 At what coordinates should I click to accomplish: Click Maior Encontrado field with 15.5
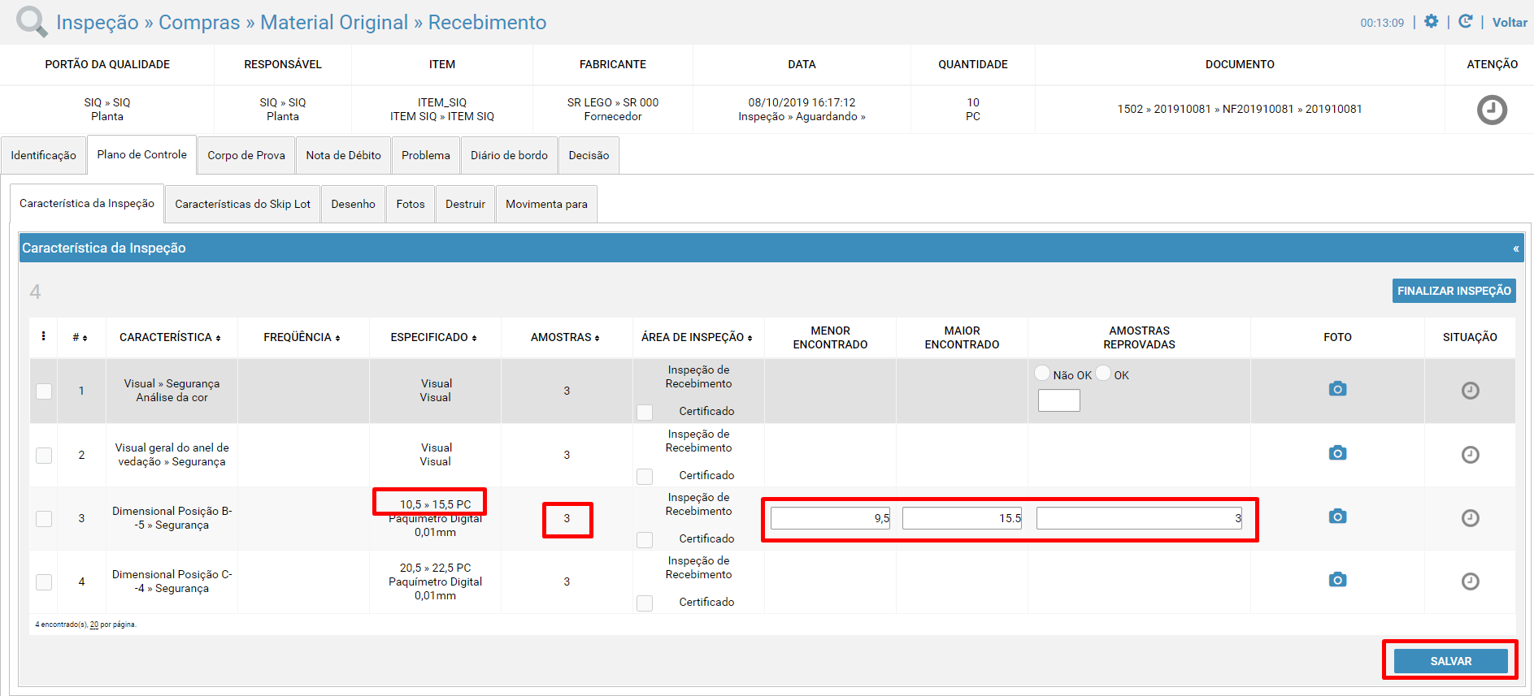(x=962, y=518)
